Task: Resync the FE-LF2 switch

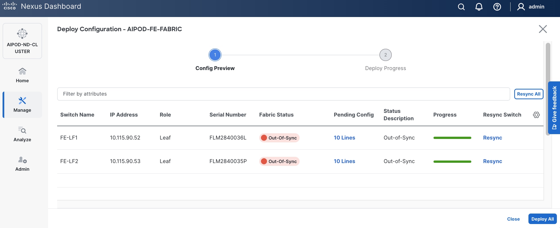Action: [492, 161]
